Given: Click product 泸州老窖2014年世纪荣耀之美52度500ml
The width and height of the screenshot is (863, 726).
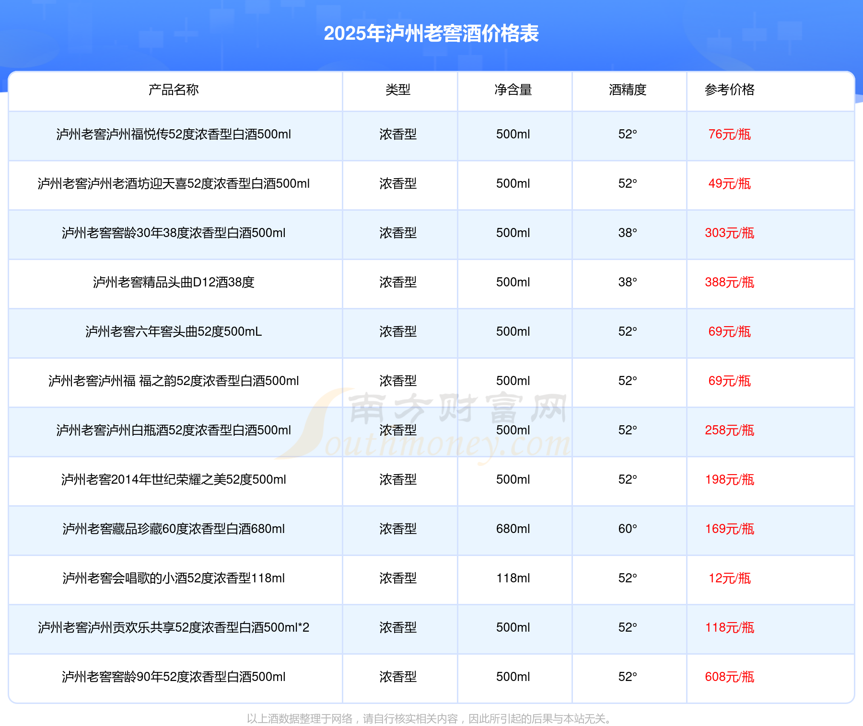Looking at the screenshot, I should pos(174,480).
